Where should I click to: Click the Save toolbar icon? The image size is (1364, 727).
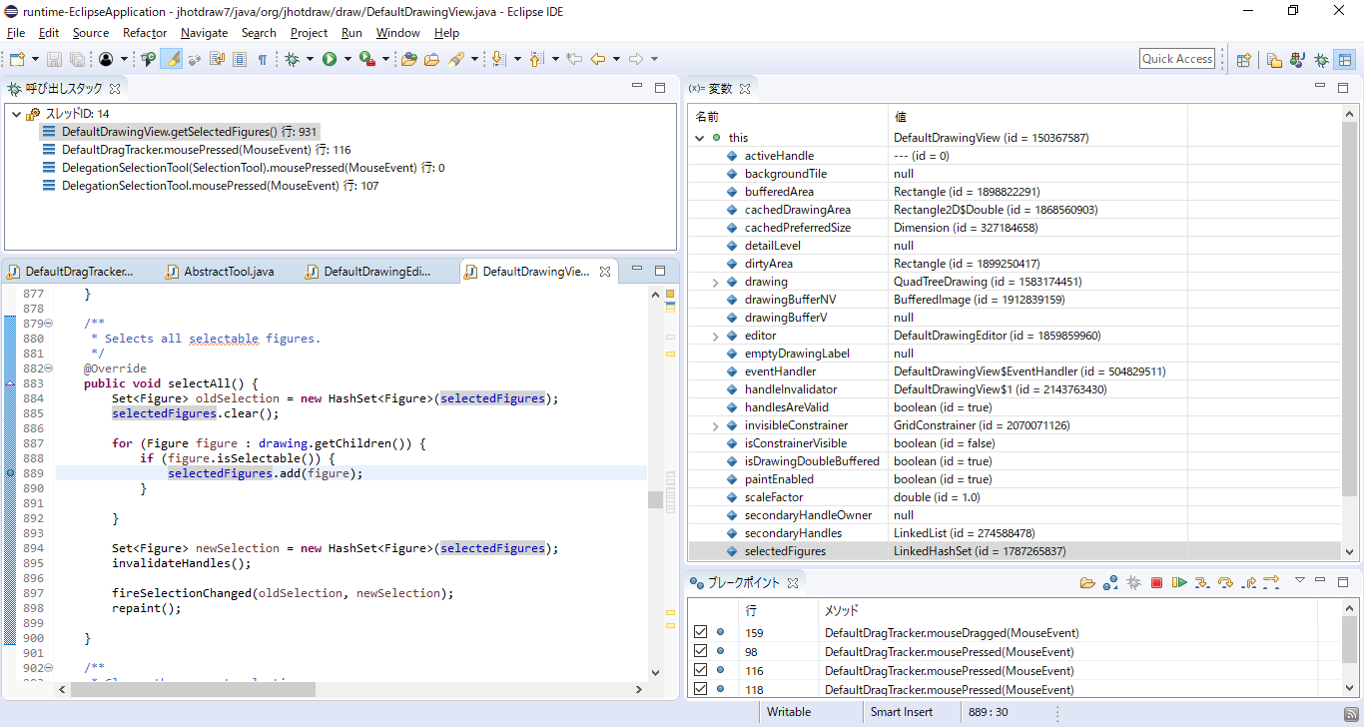coord(54,59)
